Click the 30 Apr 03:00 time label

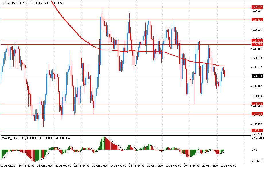[228, 166]
